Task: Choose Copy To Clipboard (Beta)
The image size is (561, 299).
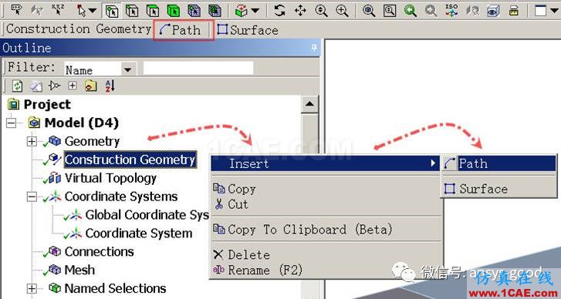Action: [x=310, y=230]
